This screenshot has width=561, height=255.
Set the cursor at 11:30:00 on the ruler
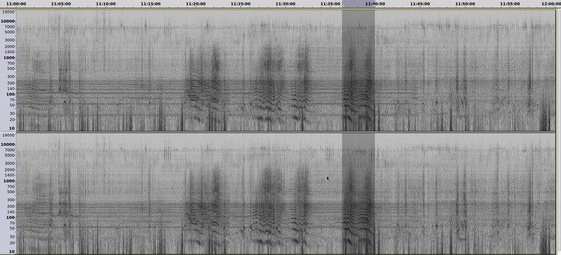(286, 4)
